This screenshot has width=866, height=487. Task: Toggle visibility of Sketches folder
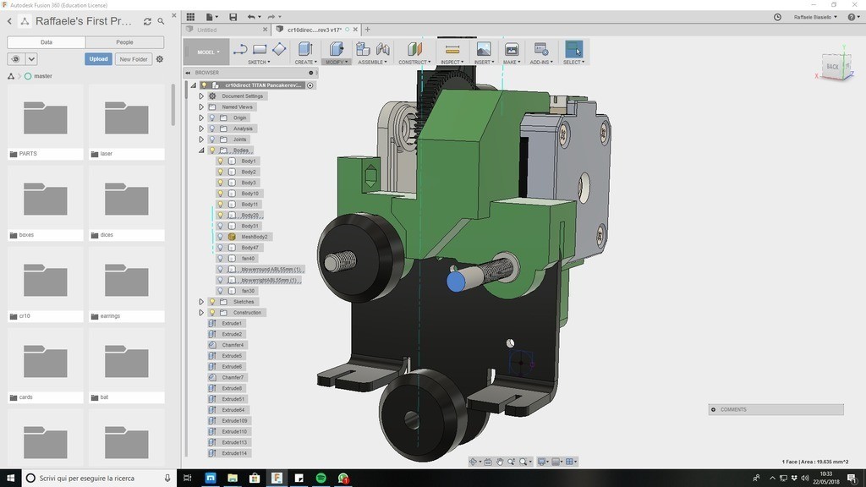tap(212, 302)
